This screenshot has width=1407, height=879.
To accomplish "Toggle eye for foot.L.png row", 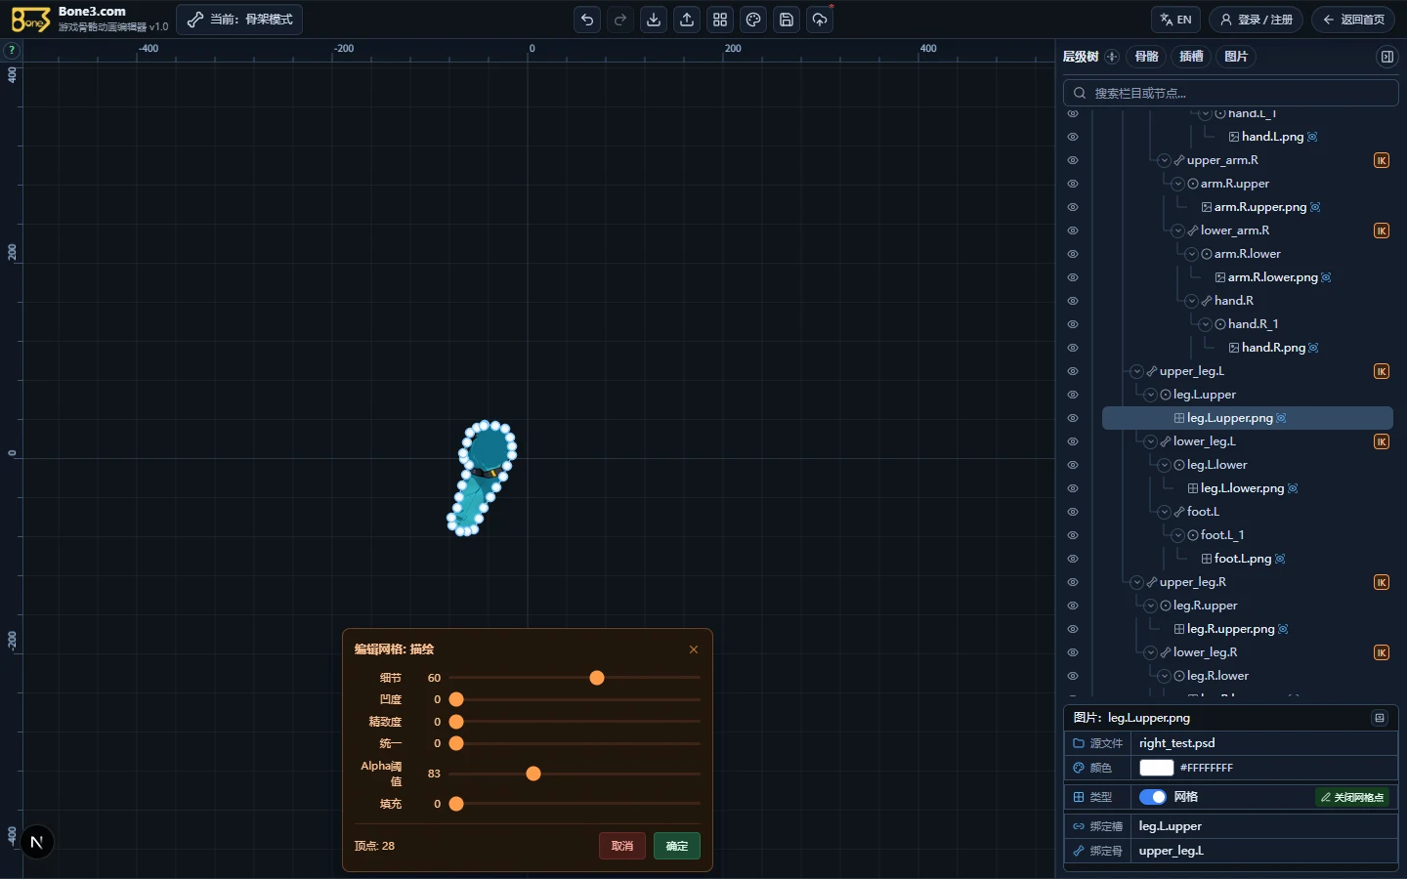I will [1073, 559].
